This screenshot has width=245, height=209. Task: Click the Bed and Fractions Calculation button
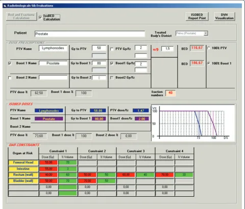point(21,16)
